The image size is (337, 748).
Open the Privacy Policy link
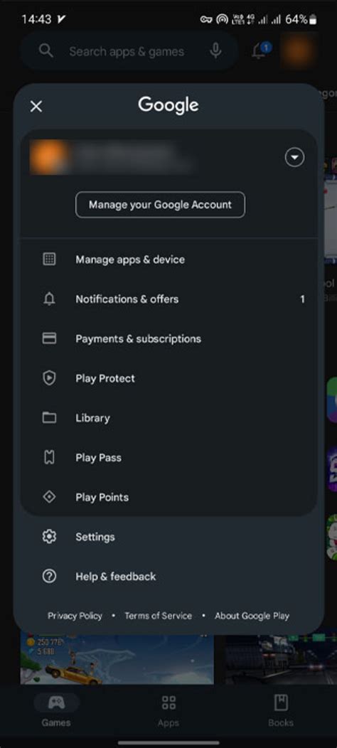click(75, 616)
